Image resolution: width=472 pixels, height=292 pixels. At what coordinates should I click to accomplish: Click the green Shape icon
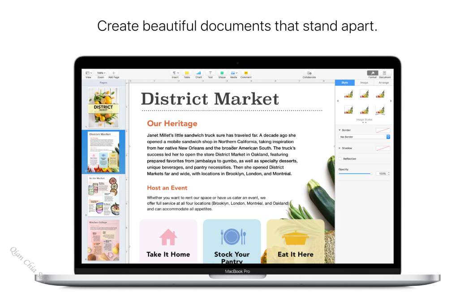[222, 73]
